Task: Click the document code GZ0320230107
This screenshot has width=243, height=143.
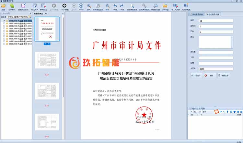Action: [99, 30]
